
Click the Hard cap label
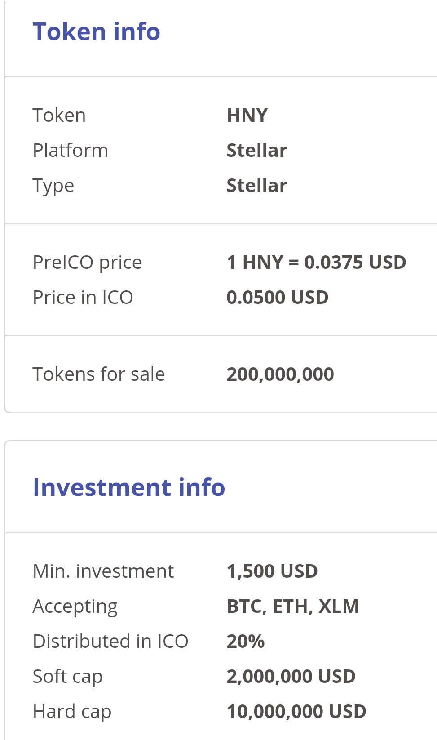(x=72, y=712)
